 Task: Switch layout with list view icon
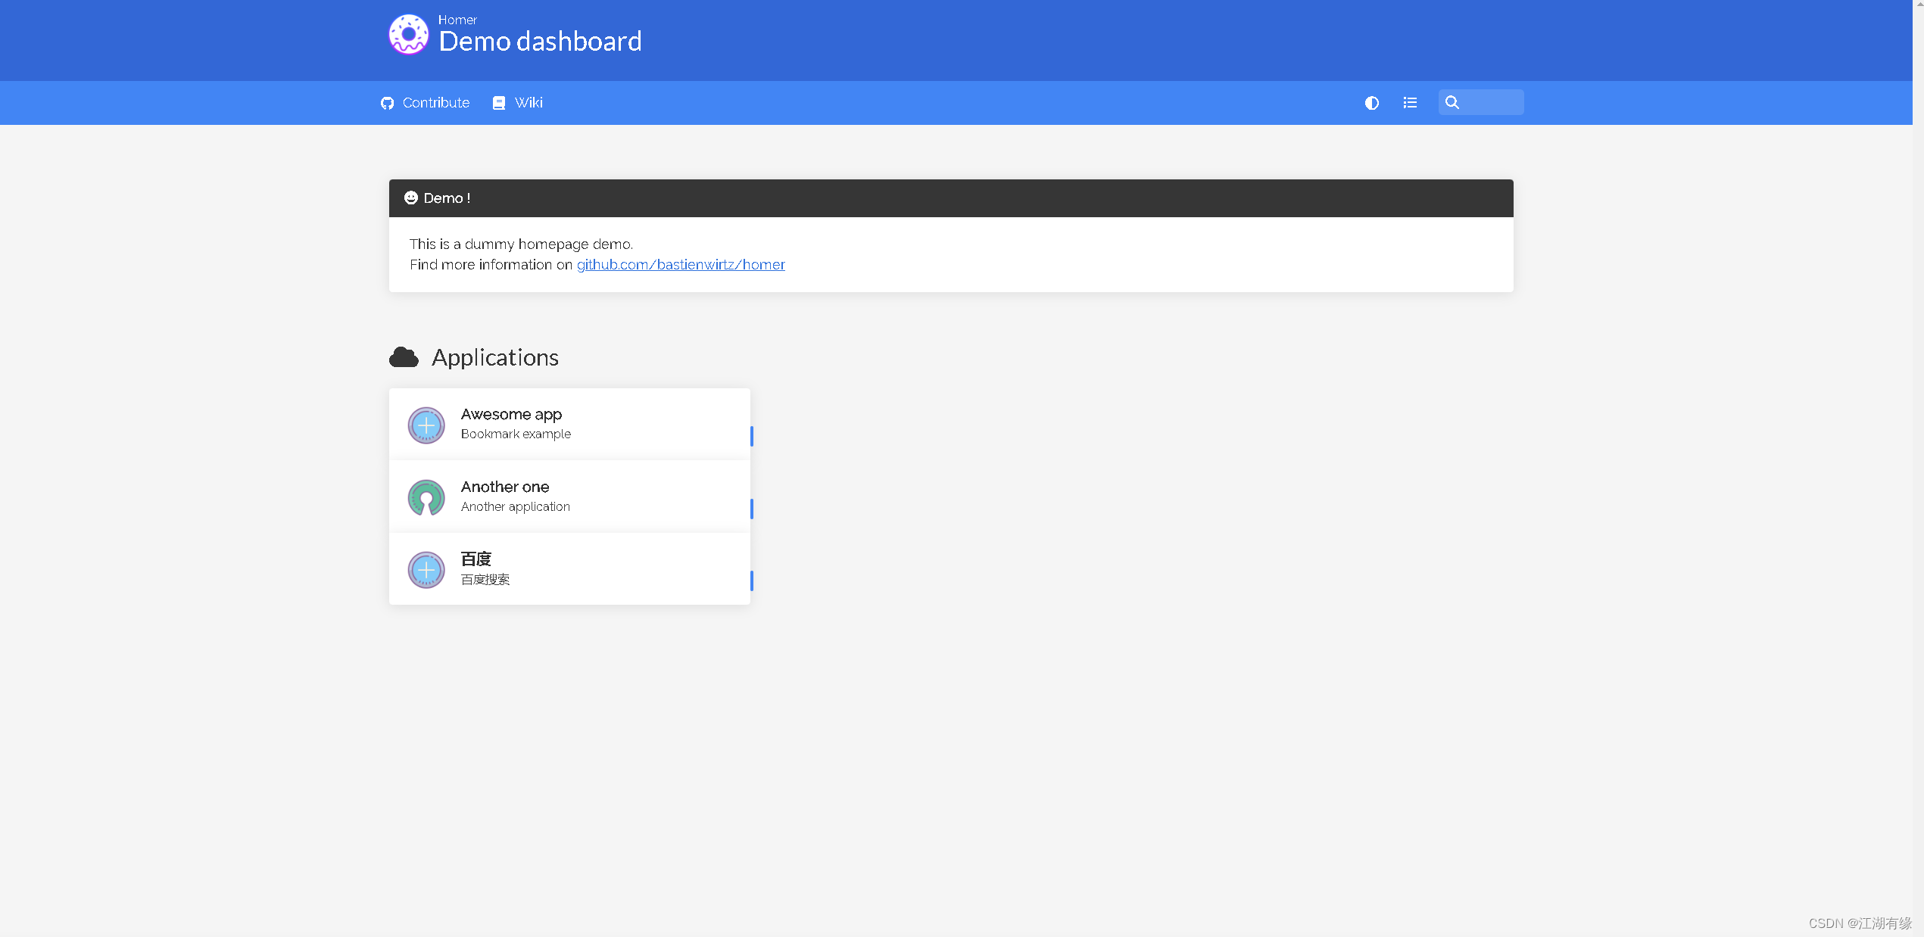coord(1409,103)
